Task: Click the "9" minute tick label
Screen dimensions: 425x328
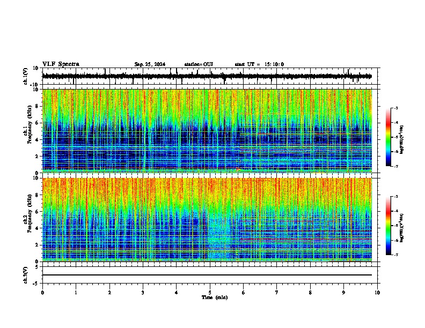Action: click(343, 293)
